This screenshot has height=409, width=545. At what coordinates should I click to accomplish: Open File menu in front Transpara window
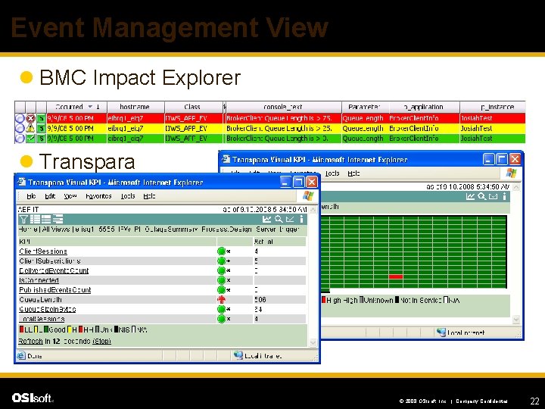pyautogui.click(x=31, y=196)
